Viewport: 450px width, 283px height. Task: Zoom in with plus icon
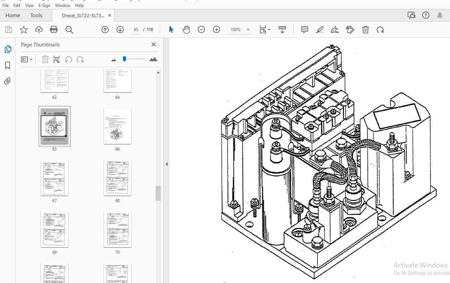click(217, 30)
